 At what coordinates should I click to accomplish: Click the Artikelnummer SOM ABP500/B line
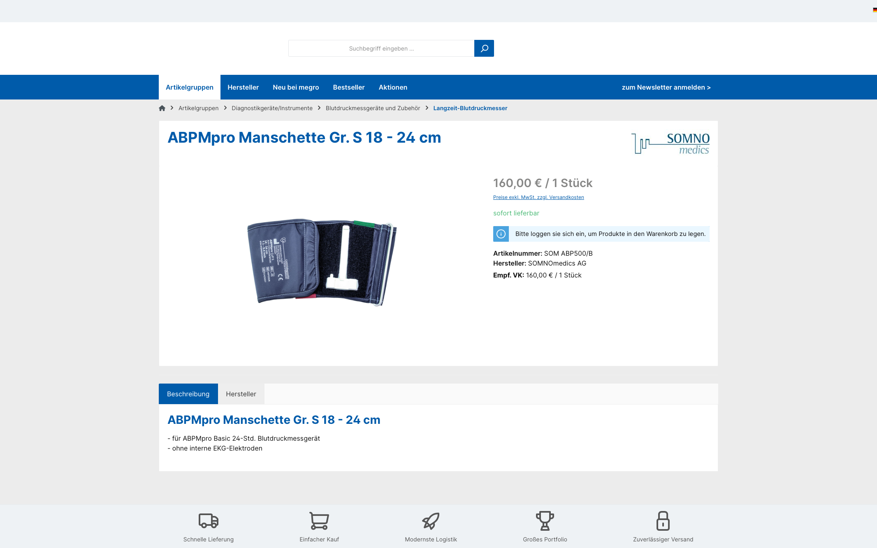tap(543, 253)
